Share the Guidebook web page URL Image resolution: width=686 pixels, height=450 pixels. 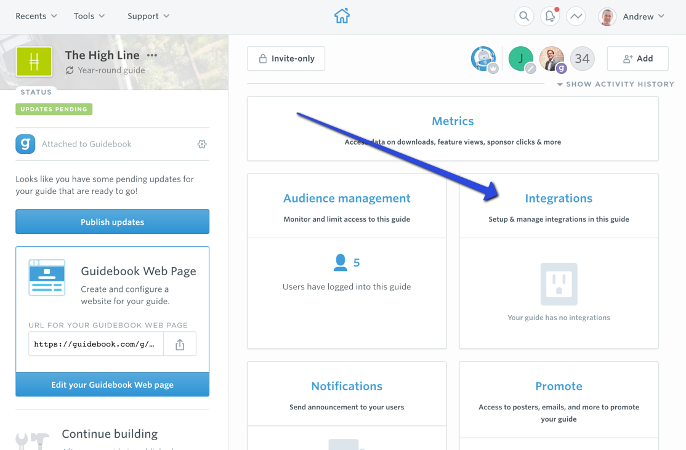point(180,344)
